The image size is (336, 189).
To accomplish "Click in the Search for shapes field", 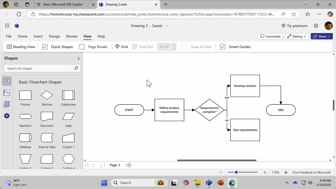I will click(38, 68).
